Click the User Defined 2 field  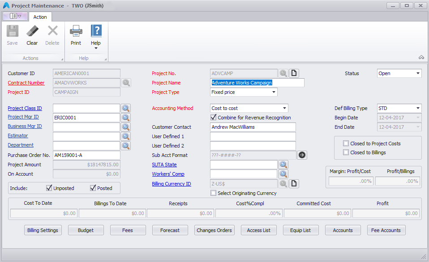coord(253,146)
